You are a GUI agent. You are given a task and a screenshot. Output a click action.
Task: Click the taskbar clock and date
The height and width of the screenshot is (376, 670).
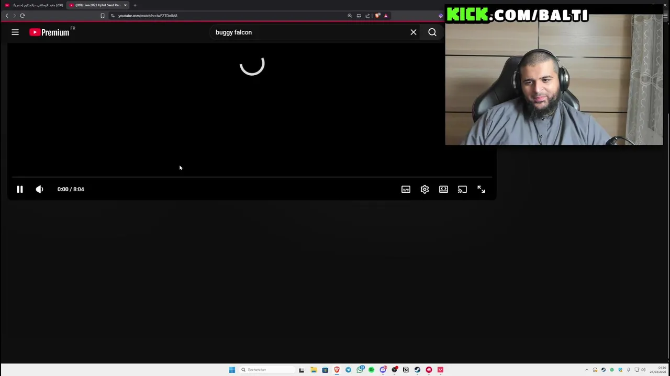click(657, 370)
